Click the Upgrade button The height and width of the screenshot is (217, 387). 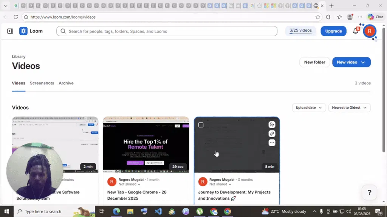[x=333, y=31]
